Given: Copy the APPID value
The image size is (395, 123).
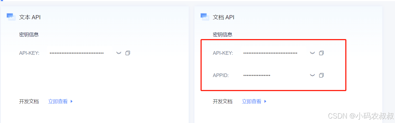Looking at the screenshot, I should tap(321, 75).
